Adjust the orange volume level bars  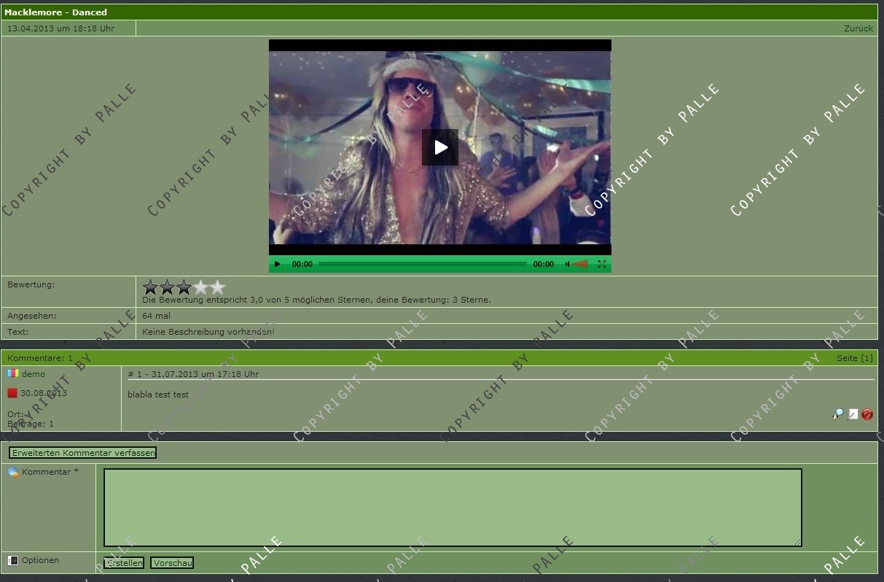(x=580, y=264)
